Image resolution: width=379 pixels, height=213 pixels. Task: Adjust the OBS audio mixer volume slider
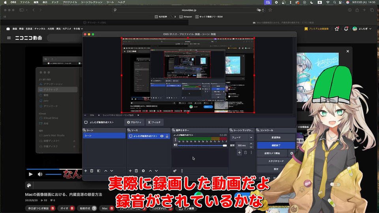click(x=203, y=146)
